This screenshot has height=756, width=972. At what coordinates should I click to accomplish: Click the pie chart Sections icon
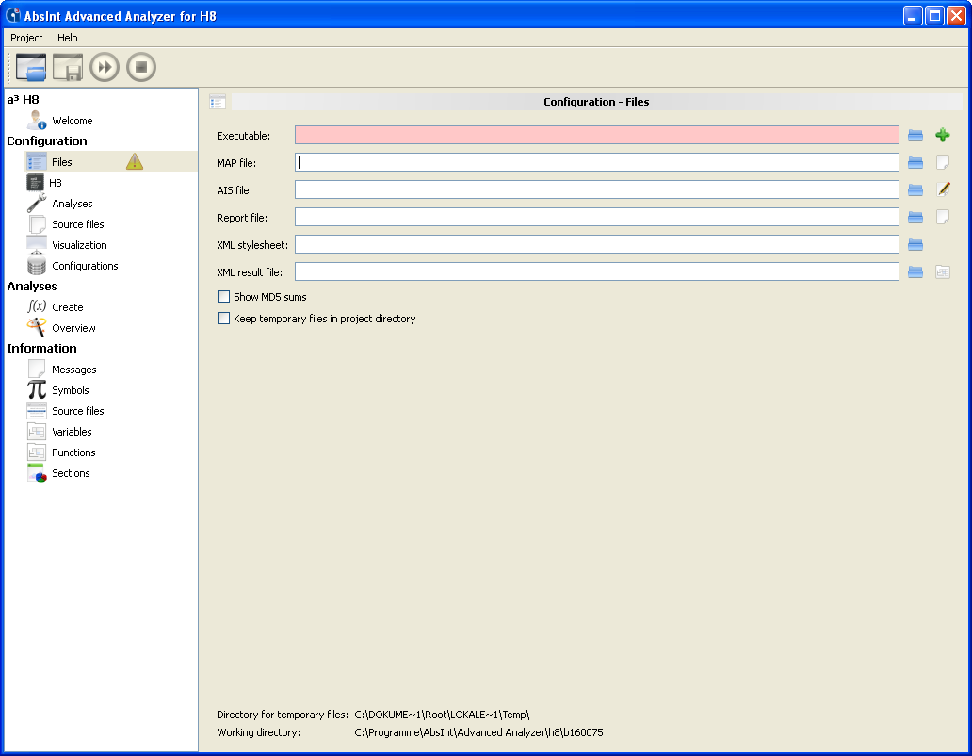(37, 473)
